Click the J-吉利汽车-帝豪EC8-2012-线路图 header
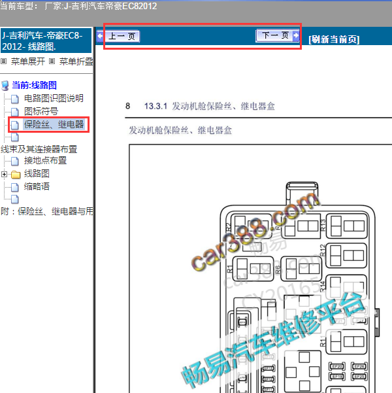Viewport: 392px width, 393px height. pyautogui.click(x=46, y=41)
